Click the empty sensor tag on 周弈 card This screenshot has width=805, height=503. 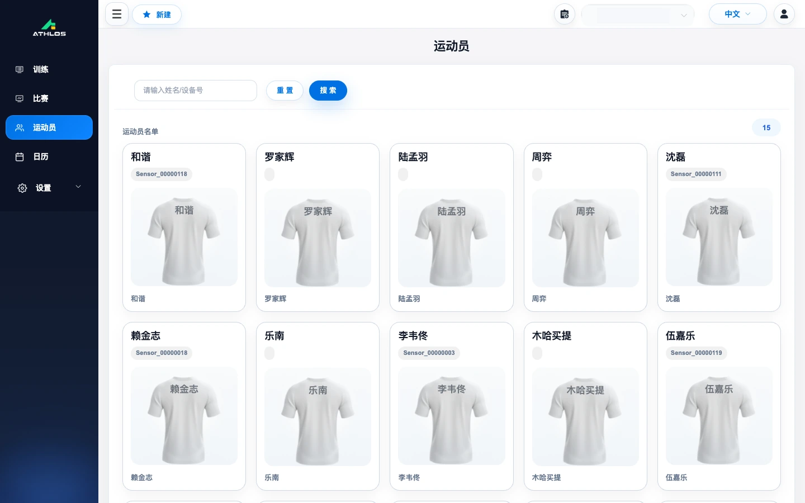(x=537, y=174)
